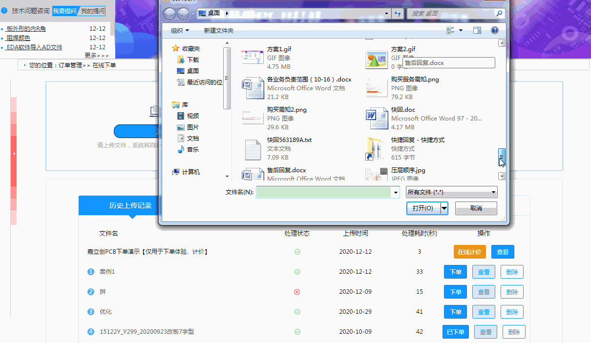This screenshot has width=591, height=343.
Task: Select 桌面 in favorites sidebar
Action: [192, 71]
